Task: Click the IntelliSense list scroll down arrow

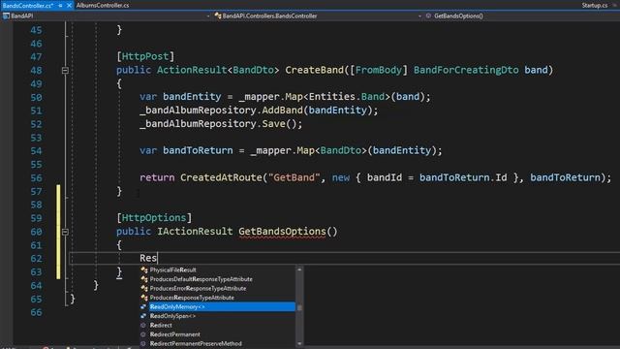Action: (x=299, y=344)
